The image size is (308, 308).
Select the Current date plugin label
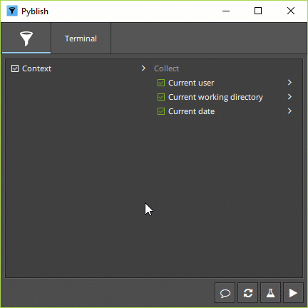click(191, 111)
